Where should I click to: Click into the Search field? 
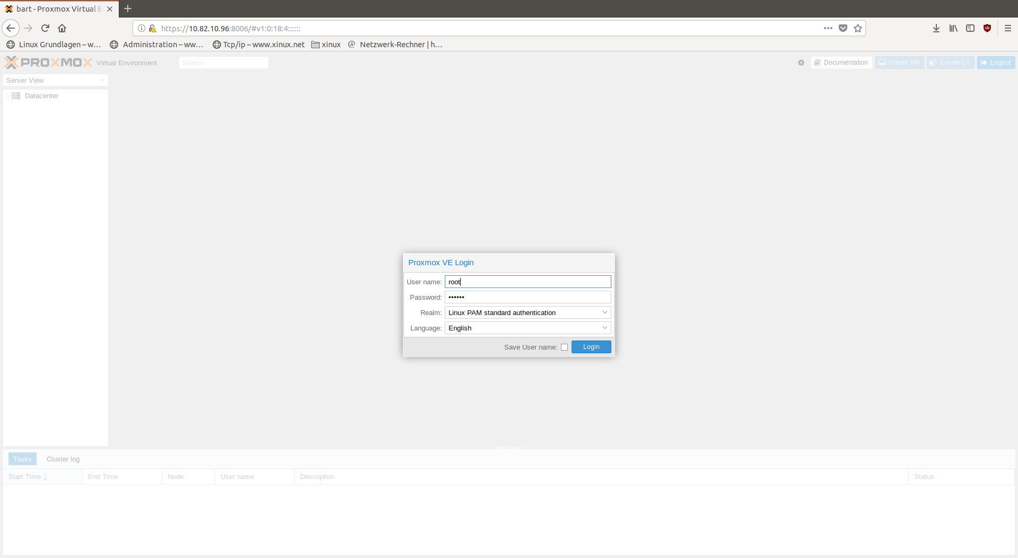(223, 62)
